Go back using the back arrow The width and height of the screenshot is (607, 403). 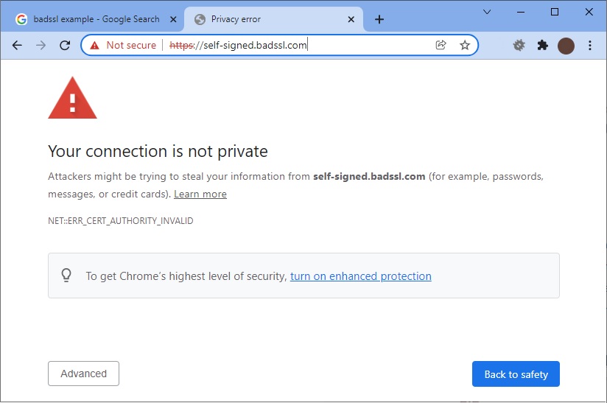[17, 45]
